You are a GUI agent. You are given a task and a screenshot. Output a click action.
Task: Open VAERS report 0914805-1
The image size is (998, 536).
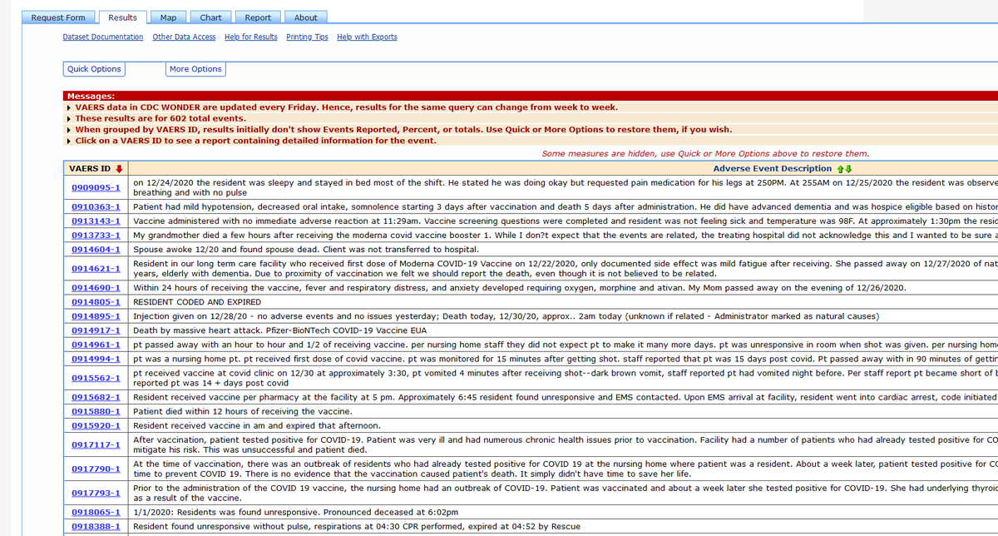(96, 302)
